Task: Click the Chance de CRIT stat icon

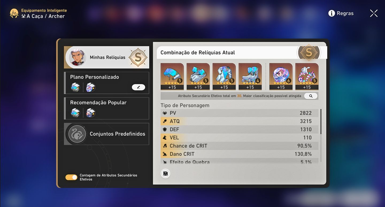Action: coord(165,146)
